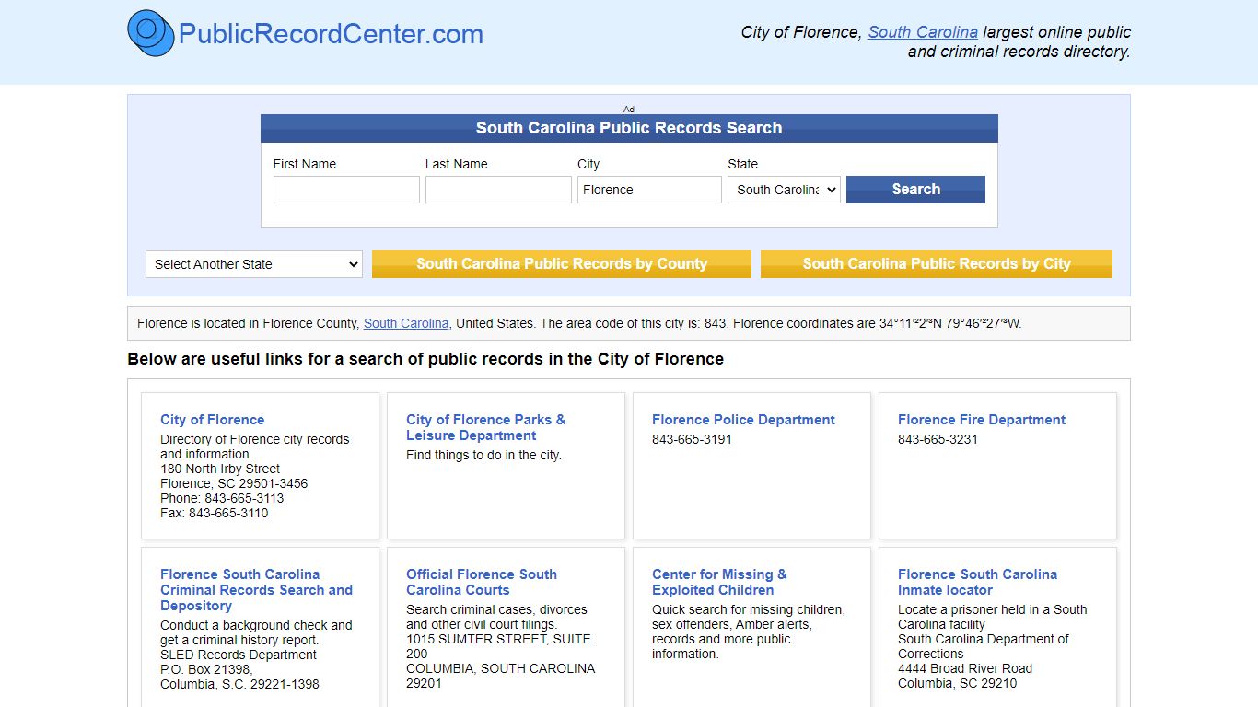Click the text SLED Records Department
This screenshot has height=707, width=1258.
[x=239, y=655]
